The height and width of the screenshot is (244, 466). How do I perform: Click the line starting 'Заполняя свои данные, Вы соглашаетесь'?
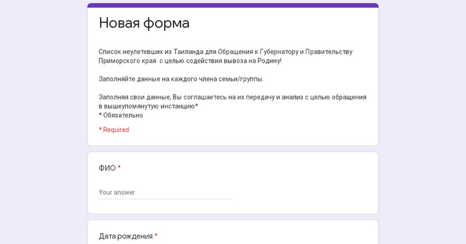point(233,97)
